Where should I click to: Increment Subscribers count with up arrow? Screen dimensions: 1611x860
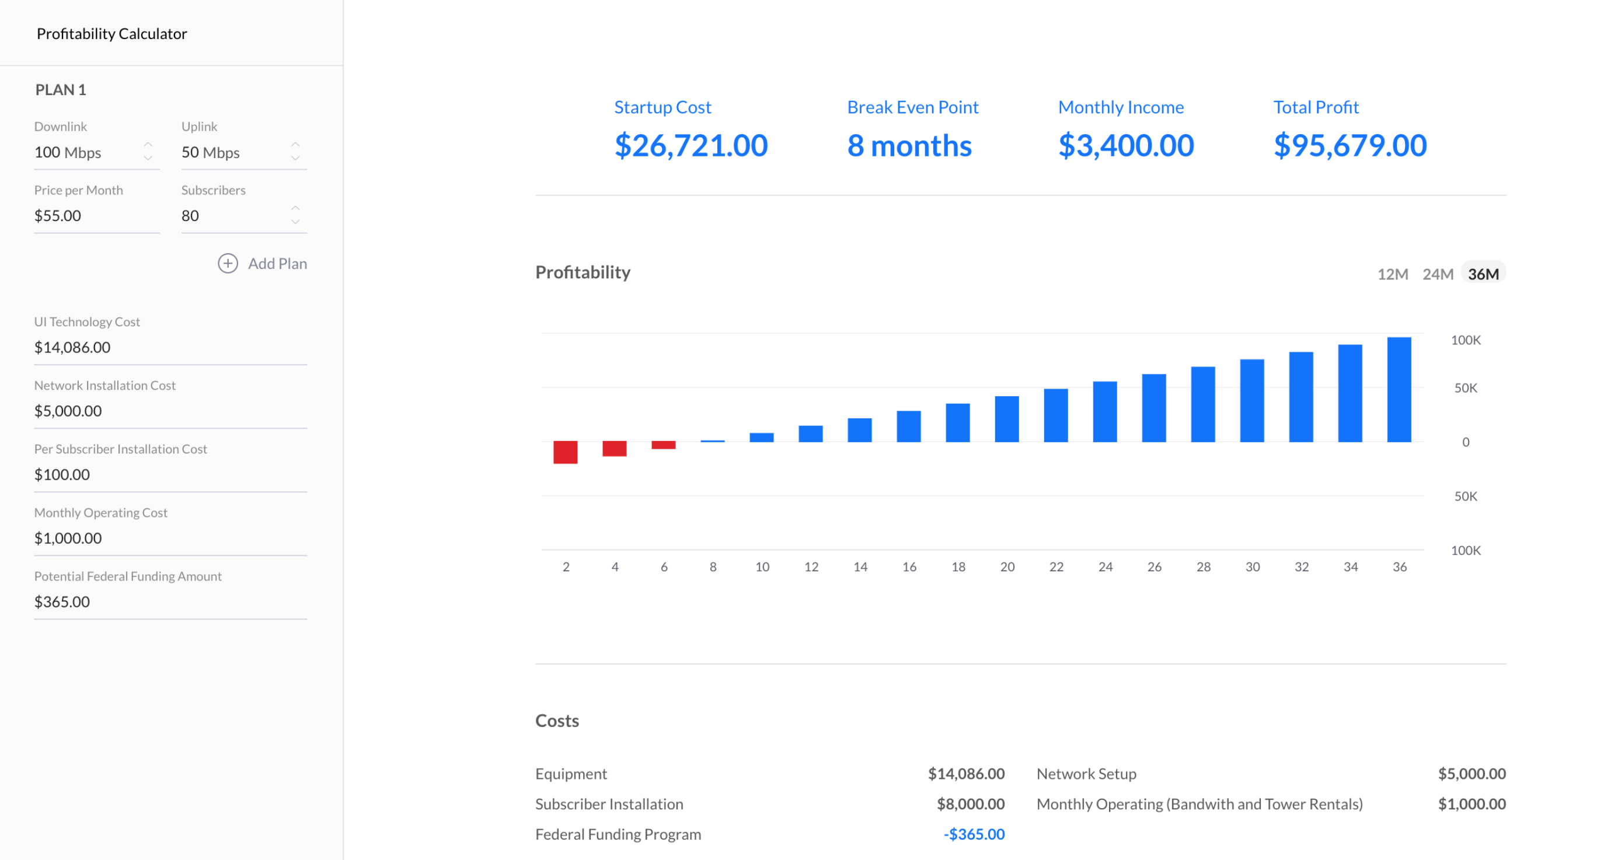[x=295, y=208]
